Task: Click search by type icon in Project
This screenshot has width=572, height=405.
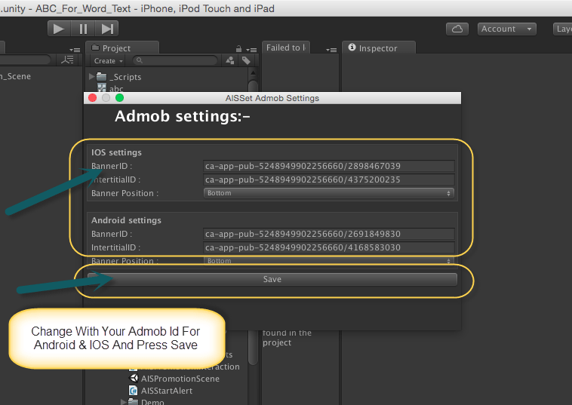Action: [x=232, y=60]
